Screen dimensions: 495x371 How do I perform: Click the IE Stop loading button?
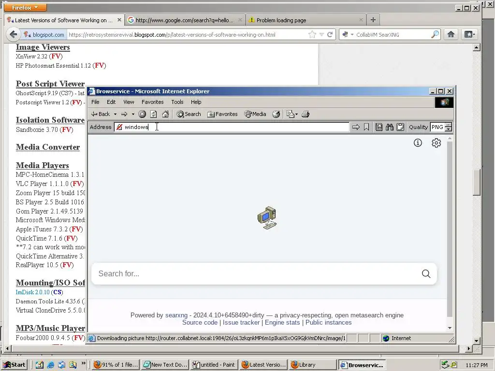[x=142, y=114]
